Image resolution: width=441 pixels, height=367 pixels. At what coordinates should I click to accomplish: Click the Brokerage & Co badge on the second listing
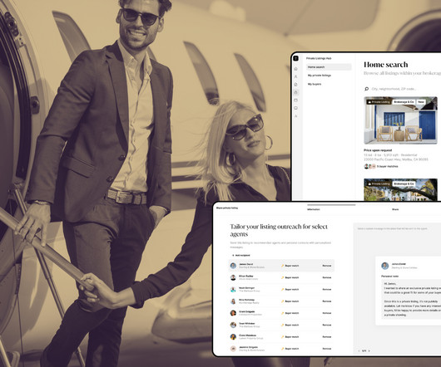point(404,183)
